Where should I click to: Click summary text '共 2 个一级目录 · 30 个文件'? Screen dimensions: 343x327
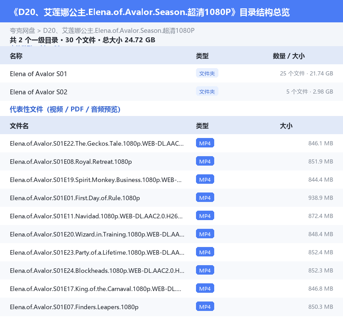coord(53,40)
